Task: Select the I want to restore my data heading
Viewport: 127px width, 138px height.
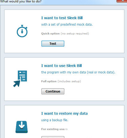Action: tap(64, 113)
